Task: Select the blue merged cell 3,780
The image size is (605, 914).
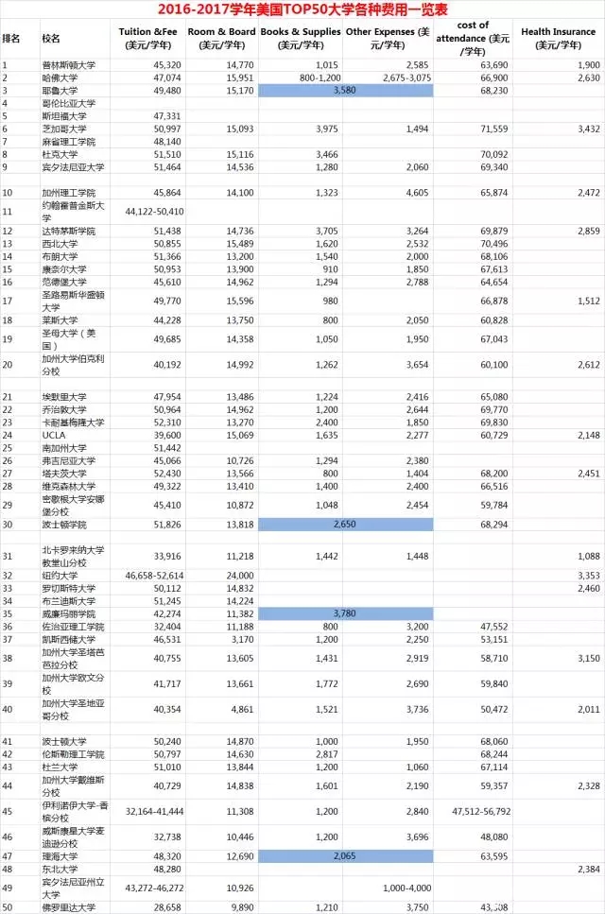Action: (x=346, y=613)
